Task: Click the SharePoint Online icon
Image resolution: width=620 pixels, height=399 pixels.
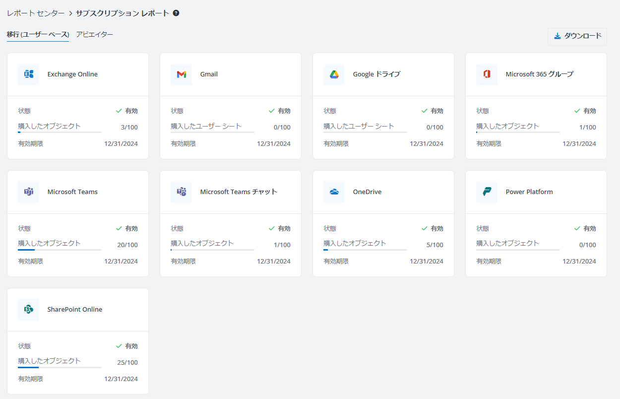Action: (x=28, y=310)
